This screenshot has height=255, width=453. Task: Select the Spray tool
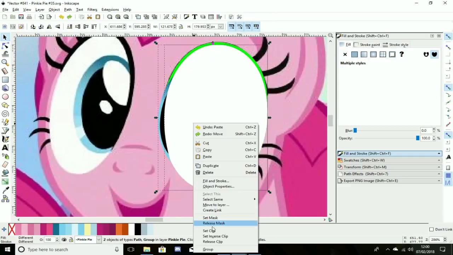(5, 156)
